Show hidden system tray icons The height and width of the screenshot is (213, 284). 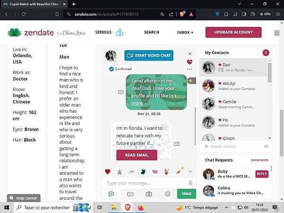226,208
